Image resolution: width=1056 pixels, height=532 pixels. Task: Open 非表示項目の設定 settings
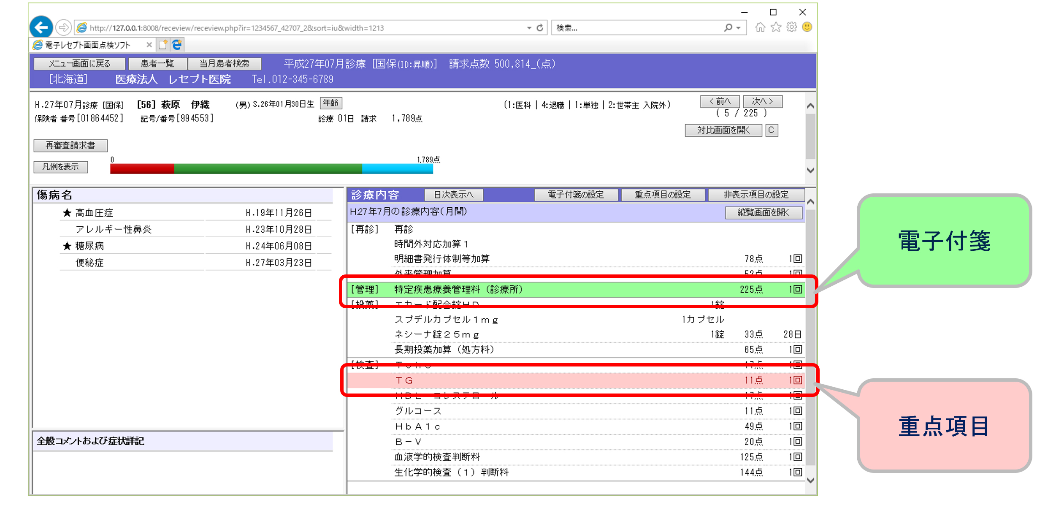[756, 195]
